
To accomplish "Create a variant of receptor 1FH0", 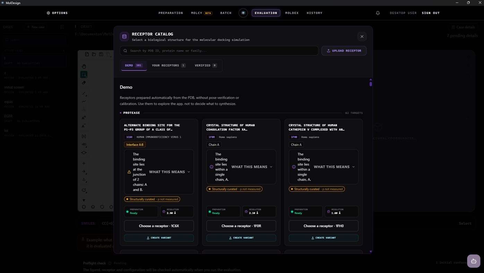I will click(x=323, y=238).
